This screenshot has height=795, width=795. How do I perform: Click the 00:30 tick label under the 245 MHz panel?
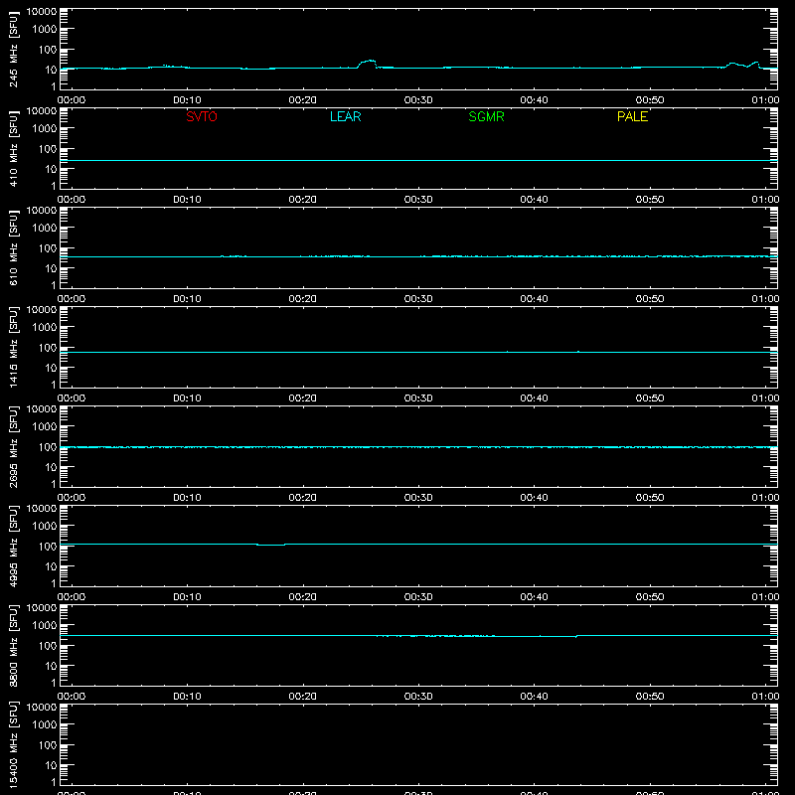[418, 100]
